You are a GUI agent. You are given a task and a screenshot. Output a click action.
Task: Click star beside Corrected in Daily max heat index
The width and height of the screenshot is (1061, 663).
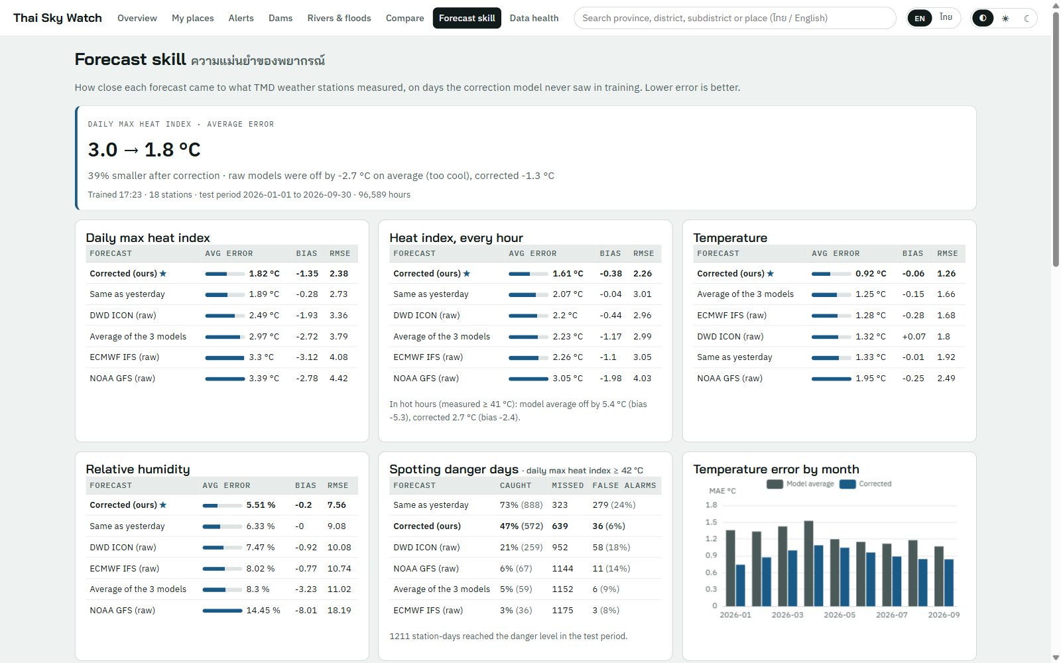(163, 273)
